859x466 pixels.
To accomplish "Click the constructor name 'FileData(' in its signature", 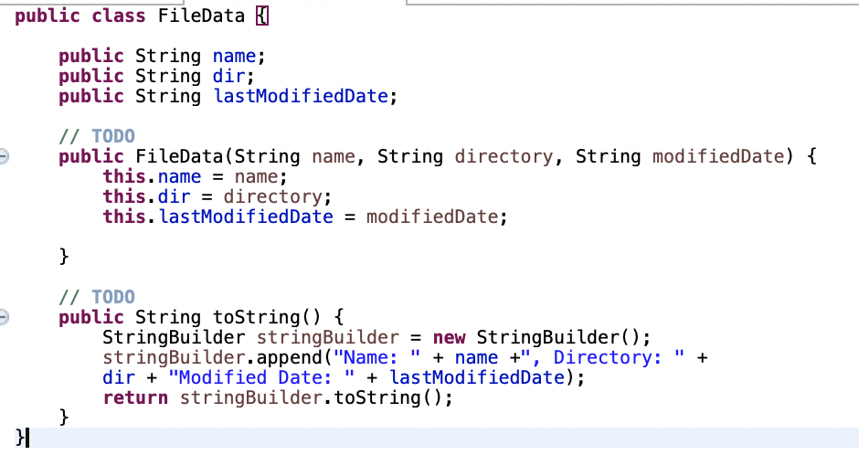I will [185, 156].
